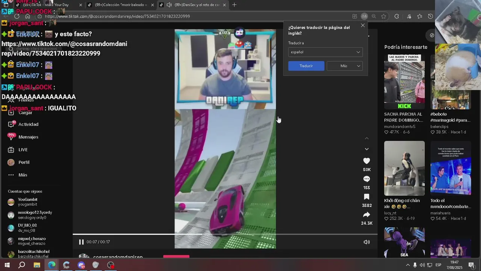The width and height of the screenshot is (481, 271).
Task: Open LIVE in the TikTok sidebar
Action: point(18,149)
